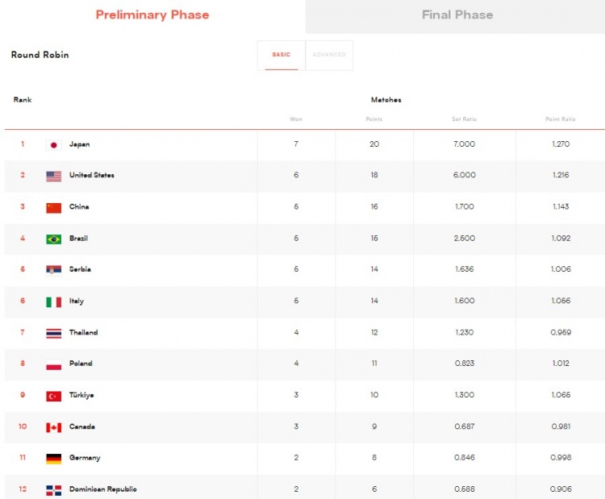Select the Preliminary Phase tab

(152, 15)
